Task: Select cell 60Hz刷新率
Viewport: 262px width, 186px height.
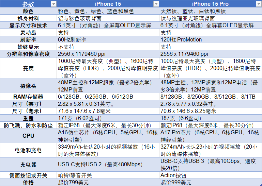Action: pyautogui.click(x=108, y=40)
